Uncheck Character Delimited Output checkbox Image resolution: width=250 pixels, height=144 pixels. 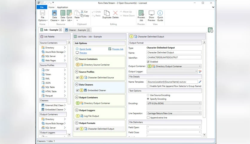pos(77,129)
